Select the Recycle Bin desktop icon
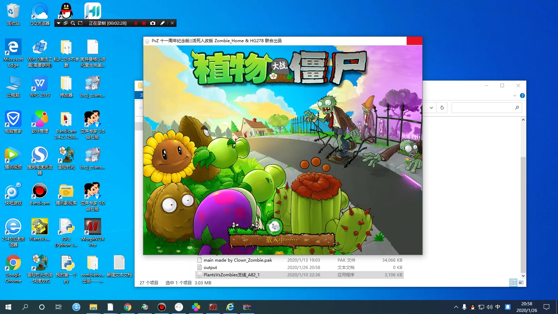This screenshot has width=558, height=314. pyautogui.click(x=13, y=14)
